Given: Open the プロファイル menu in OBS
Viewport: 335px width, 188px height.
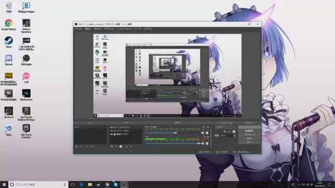Looking at the screenshot, I should [109, 29].
